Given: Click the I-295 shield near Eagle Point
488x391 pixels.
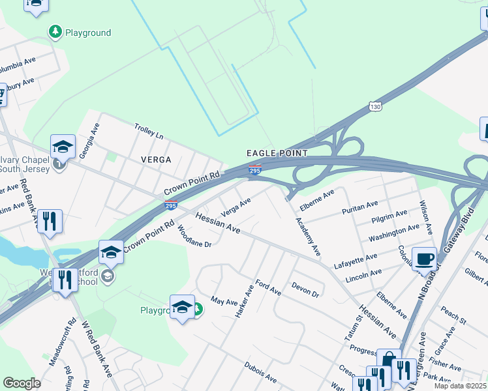Looking at the screenshot, I should coord(255,170).
